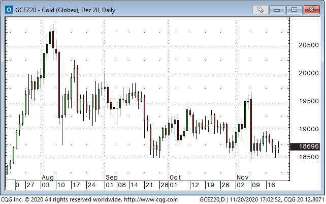This screenshot has width=326, height=204.
Task: Click the Sep month label
Action: [112, 178]
